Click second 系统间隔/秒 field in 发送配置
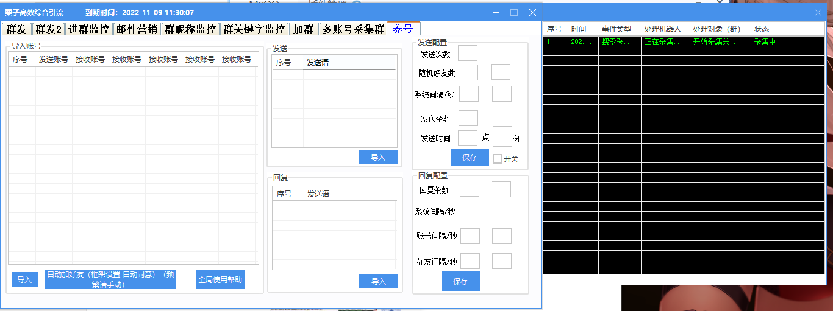The image size is (833, 311). [x=502, y=94]
